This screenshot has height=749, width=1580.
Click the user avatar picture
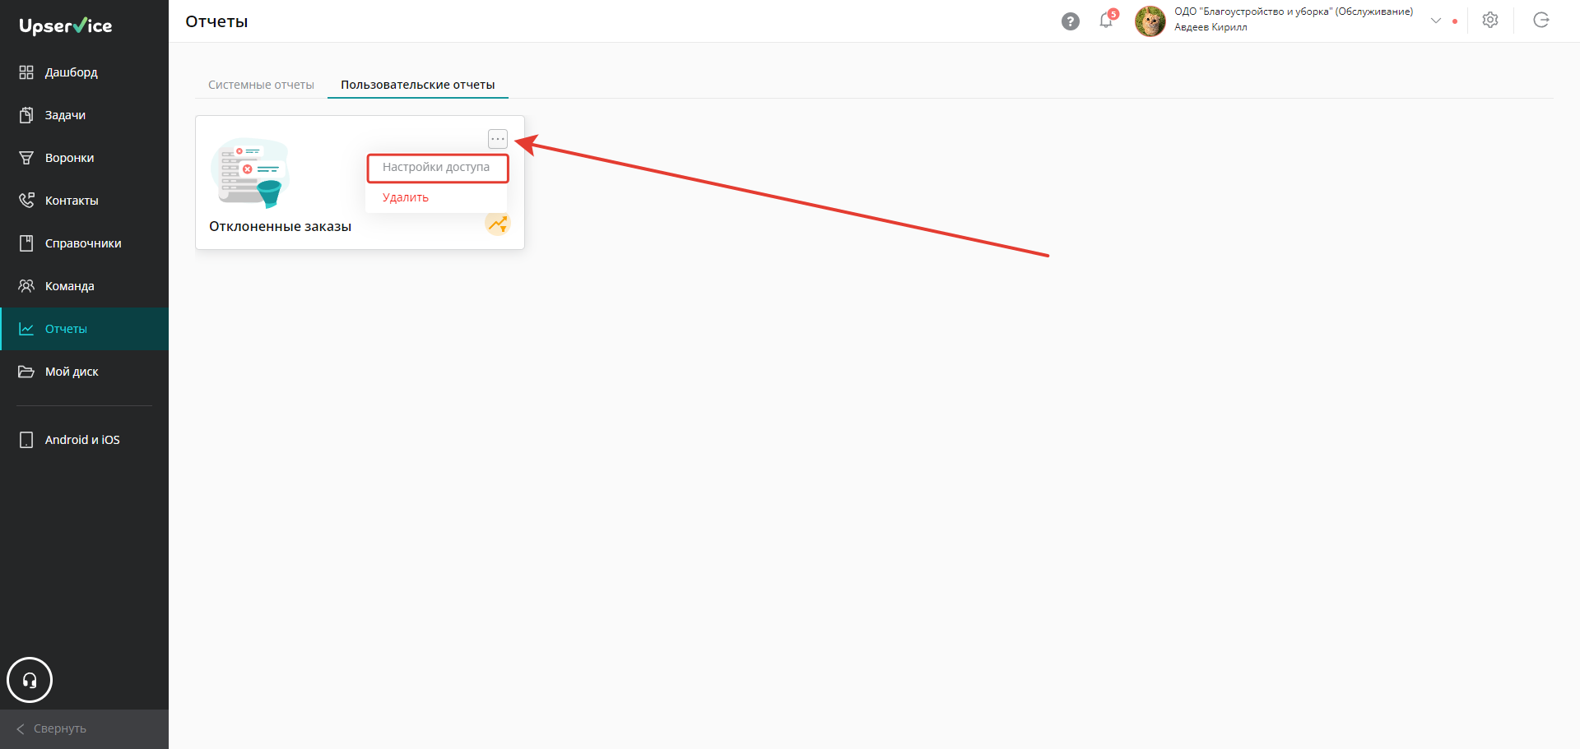click(1150, 21)
